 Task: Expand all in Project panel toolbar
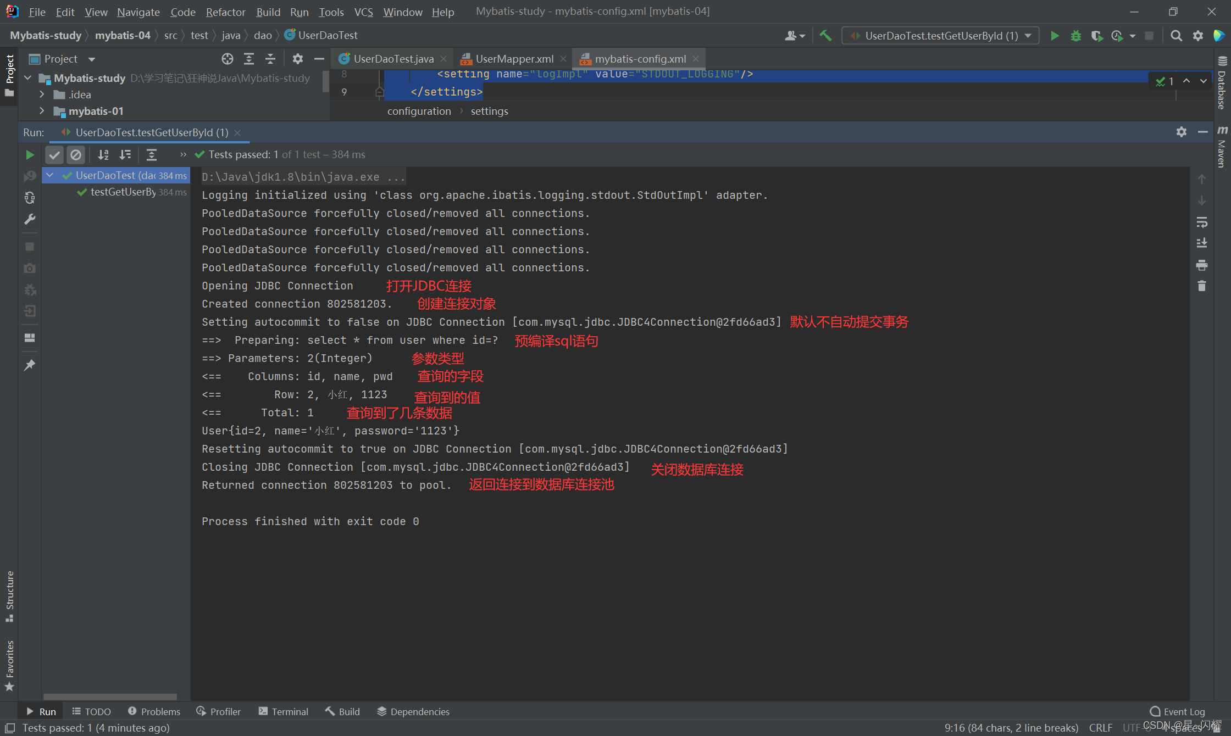[x=248, y=59]
